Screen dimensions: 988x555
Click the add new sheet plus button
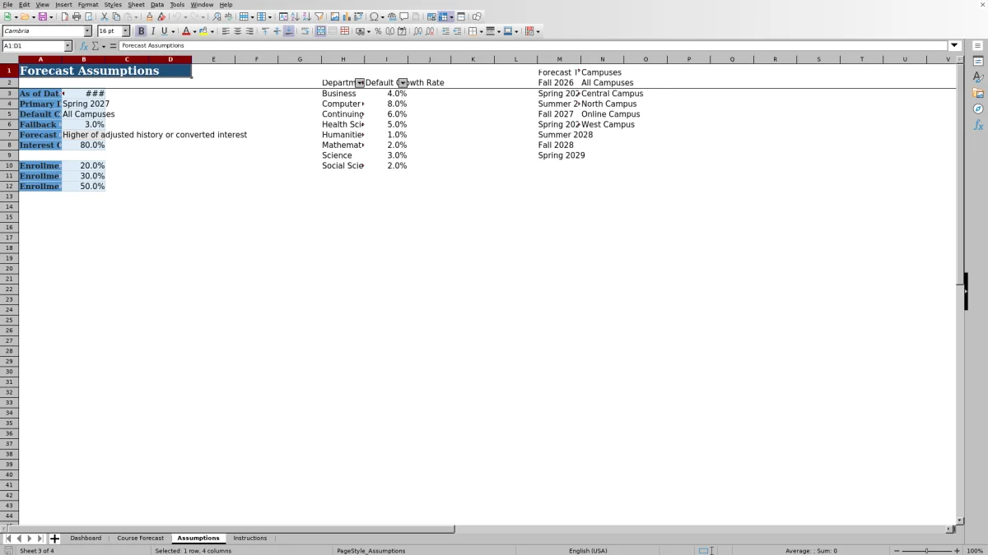coord(54,539)
